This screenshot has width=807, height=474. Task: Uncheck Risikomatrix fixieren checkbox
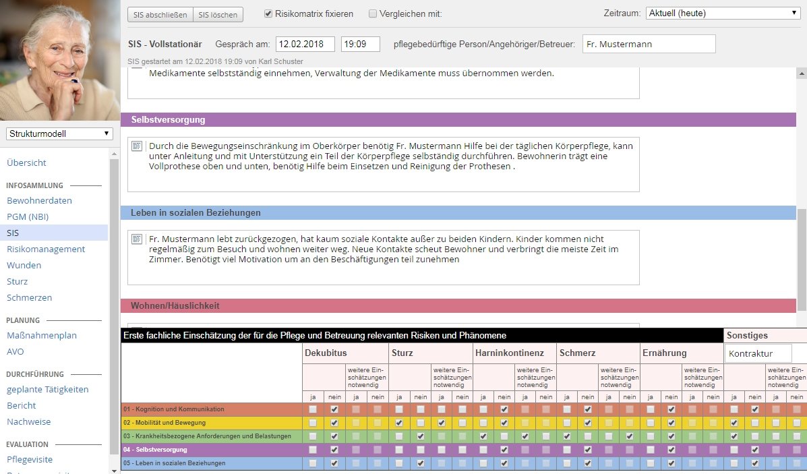tap(268, 14)
